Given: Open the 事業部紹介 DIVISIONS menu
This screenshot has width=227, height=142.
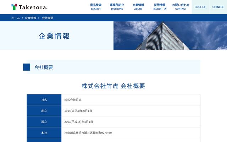Looking at the screenshot, I should coord(117,7).
